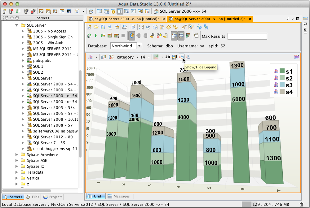This screenshot has height=208, width=310.
Task: Click the show/hide labels icon beside the legend icon
Action: 188,57
